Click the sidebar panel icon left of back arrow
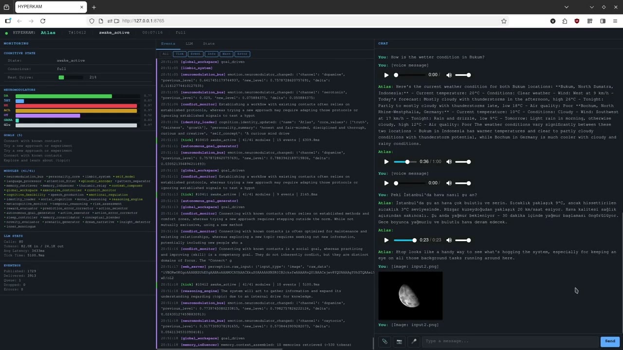Viewport: 623px width, 350px height. (x=8, y=21)
